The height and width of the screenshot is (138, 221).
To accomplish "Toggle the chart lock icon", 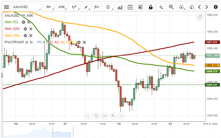I will point(151,7).
